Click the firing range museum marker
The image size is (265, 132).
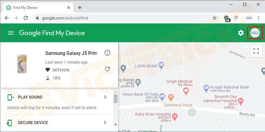pos(138,82)
